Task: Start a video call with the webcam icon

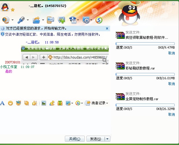Action: point(6,20)
